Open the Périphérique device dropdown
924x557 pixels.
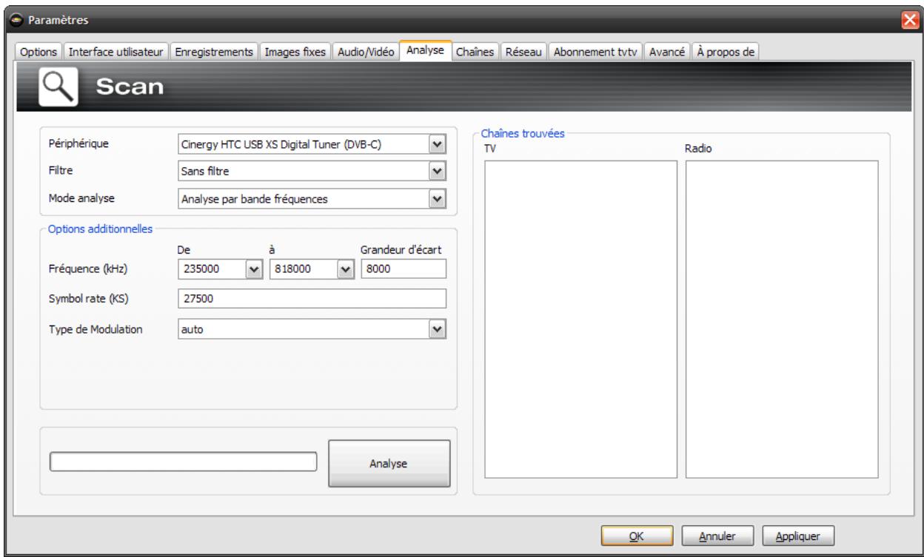(438, 144)
